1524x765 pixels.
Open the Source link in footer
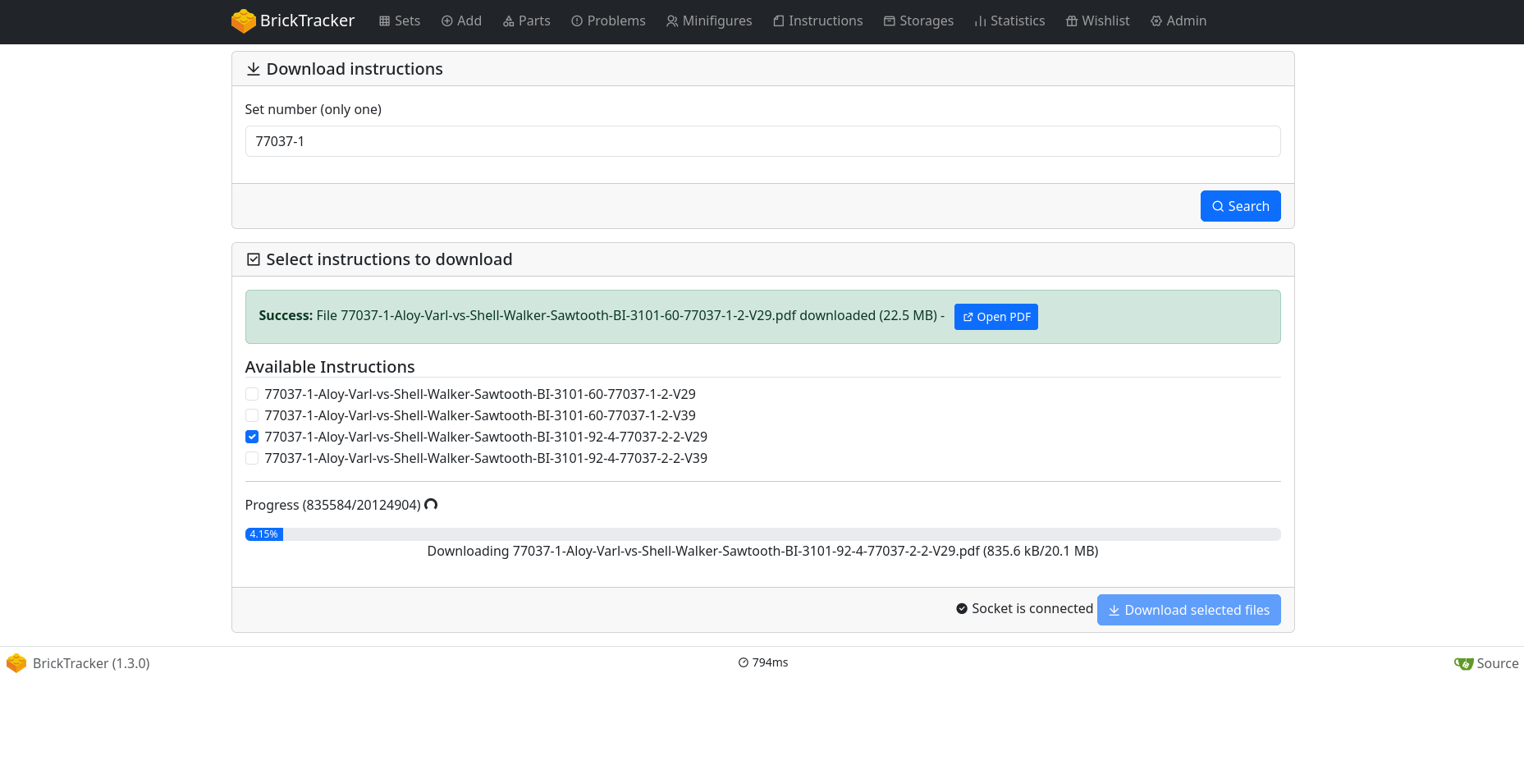pyautogui.click(x=1486, y=663)
